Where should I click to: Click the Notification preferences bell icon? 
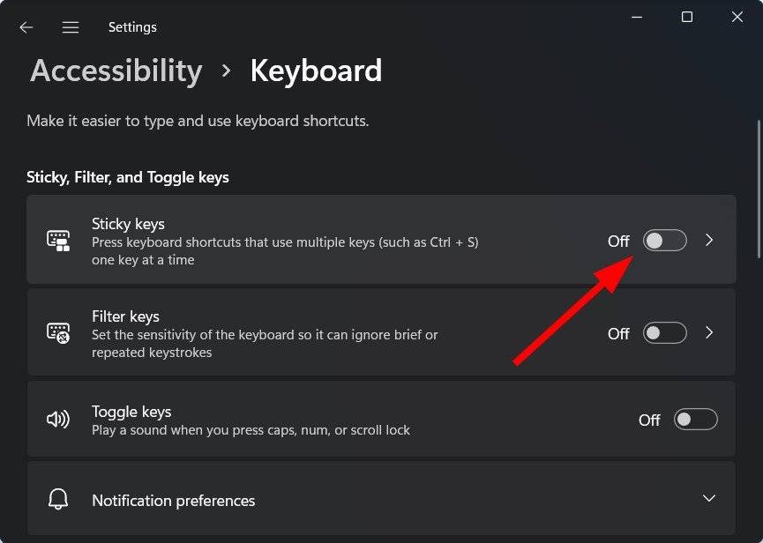pyautogui.click(x=58, y=500)
